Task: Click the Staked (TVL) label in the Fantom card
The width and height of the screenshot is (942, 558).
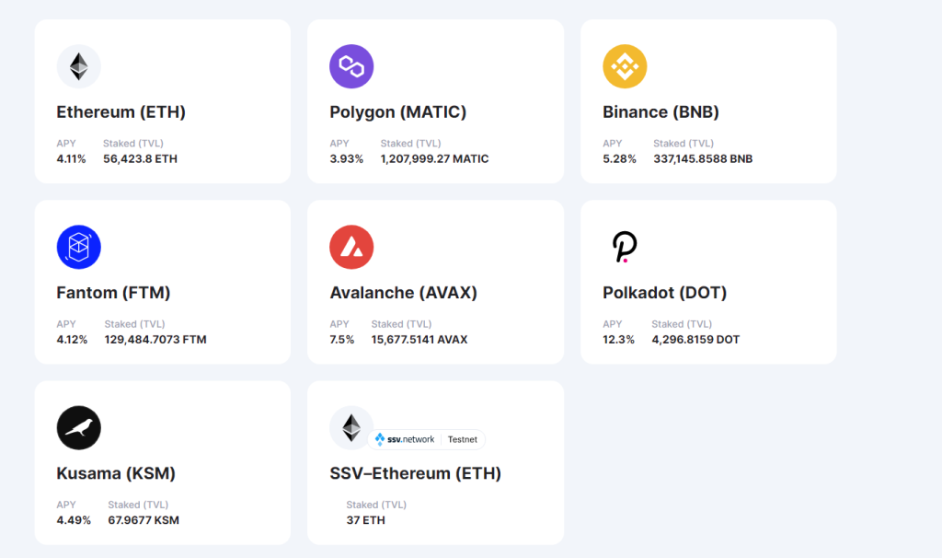Action: 134,324
